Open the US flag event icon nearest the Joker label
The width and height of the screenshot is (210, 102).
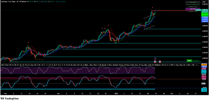[x=160, y=62]
